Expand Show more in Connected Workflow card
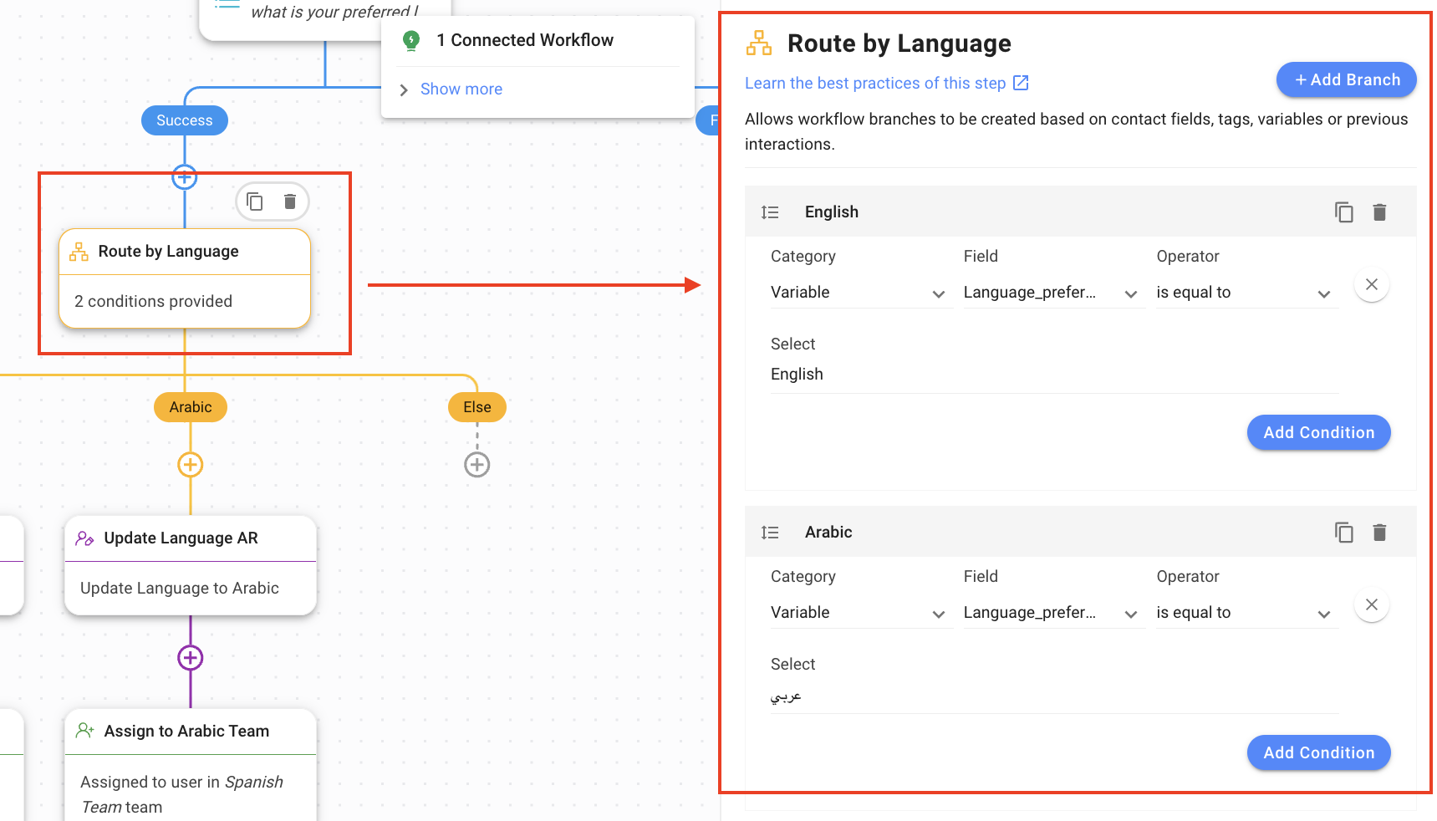 point(461,89)
